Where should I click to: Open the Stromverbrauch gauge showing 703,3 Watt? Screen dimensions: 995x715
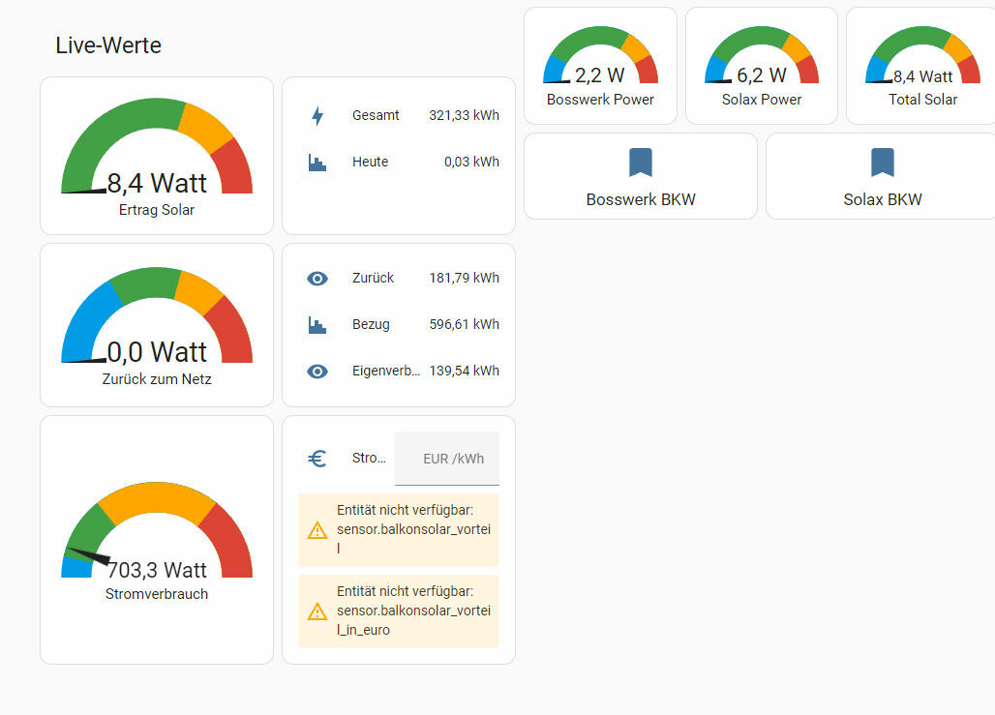(x=157, y=540)
